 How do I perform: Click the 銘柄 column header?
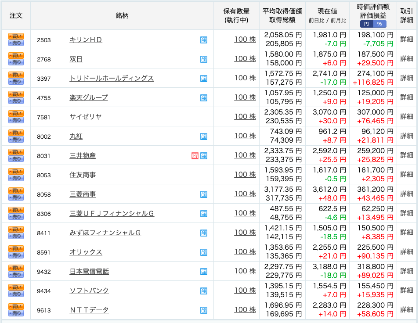click(x=122, y=15)
